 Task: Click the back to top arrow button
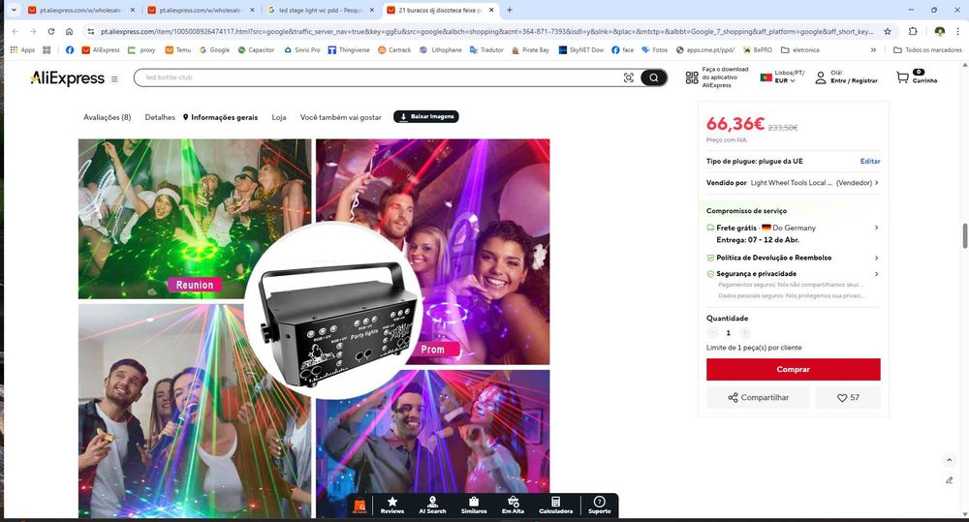coord(949,460)
